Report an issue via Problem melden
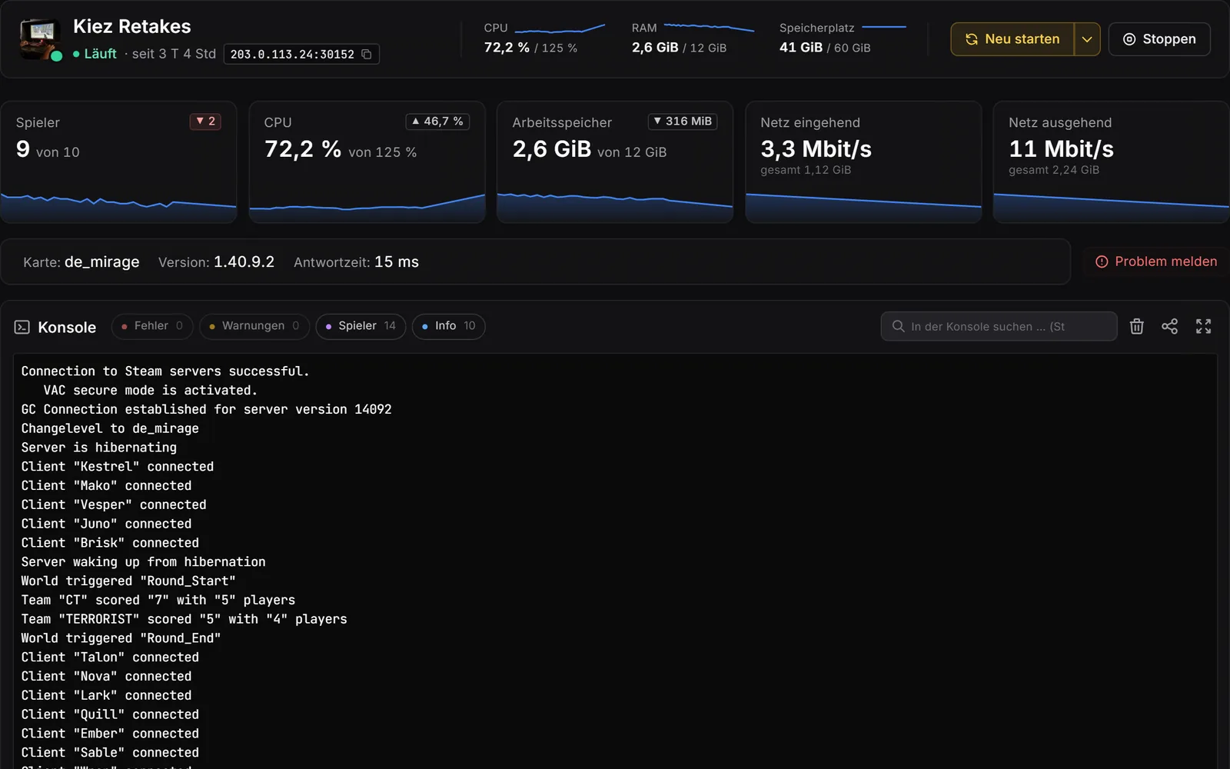The image size is (1230, 769). click(1155, 261)
